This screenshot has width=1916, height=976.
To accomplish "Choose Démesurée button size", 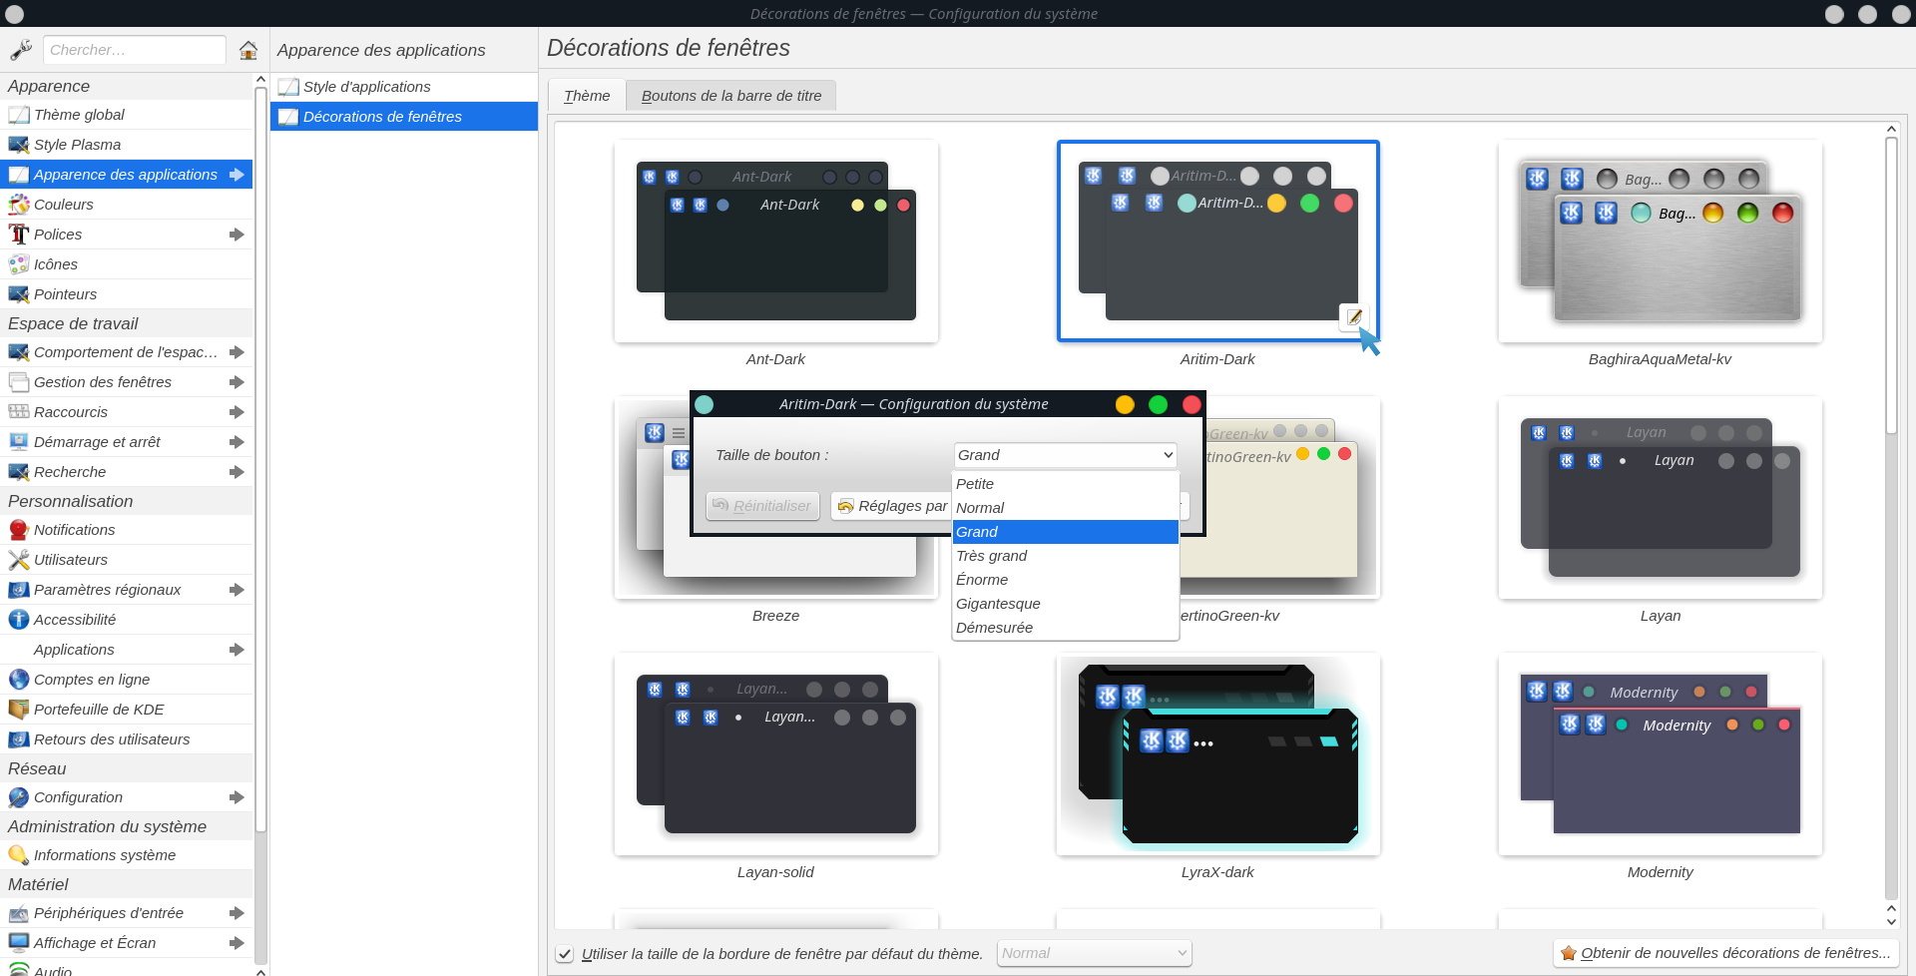I will (x=1066, y=628).
